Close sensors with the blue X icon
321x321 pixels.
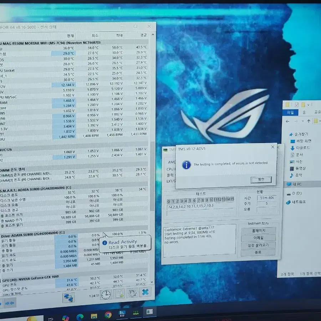pos(145,292)
